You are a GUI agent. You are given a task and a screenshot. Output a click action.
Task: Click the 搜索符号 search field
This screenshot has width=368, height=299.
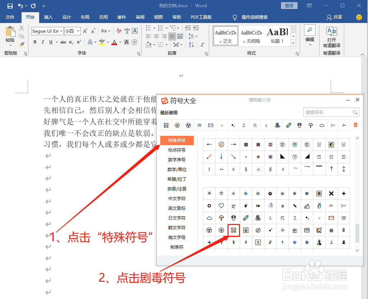click(x=329, y=112)
